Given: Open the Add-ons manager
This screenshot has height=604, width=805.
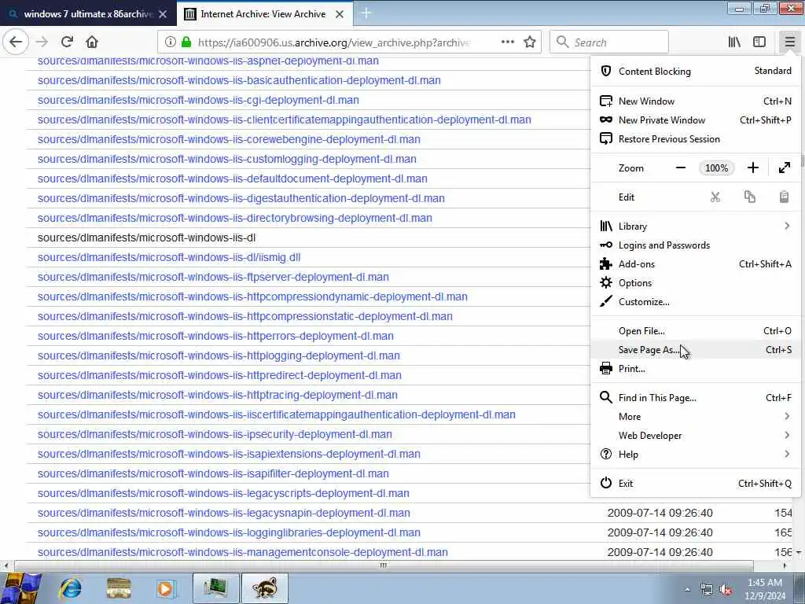Looking at the screenshot, I should (x=695, y=264).
